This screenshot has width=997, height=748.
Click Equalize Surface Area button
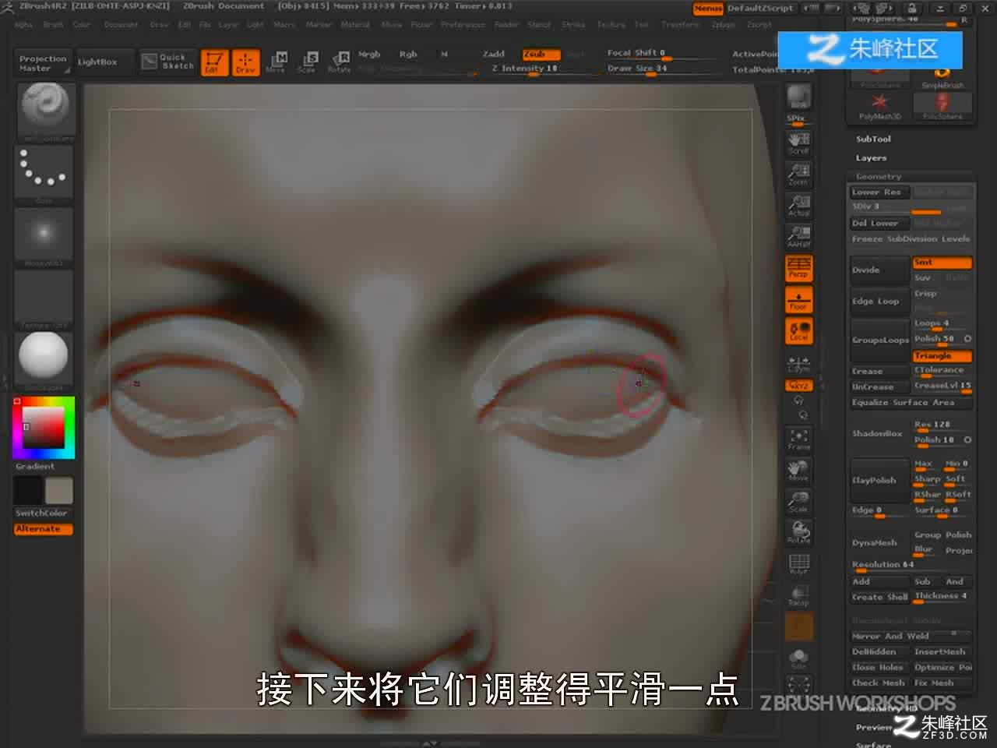(x=911, y=403)
